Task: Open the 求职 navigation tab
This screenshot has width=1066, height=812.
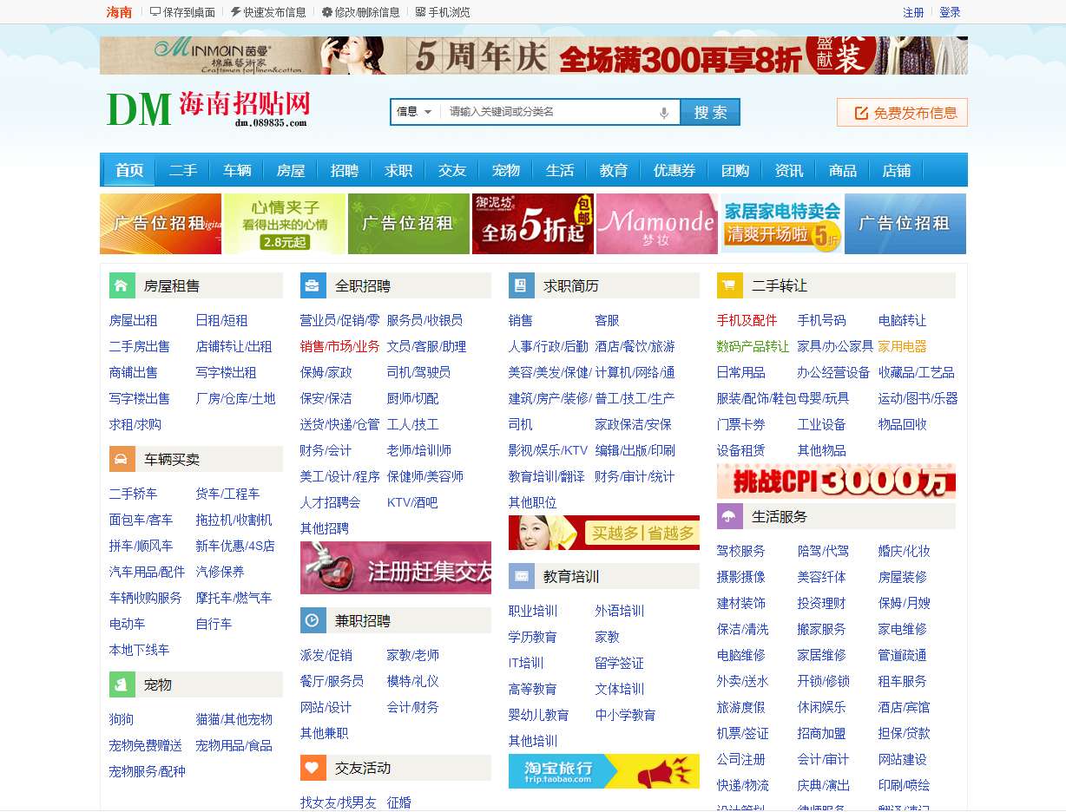Action: click(x=398, y=170)
